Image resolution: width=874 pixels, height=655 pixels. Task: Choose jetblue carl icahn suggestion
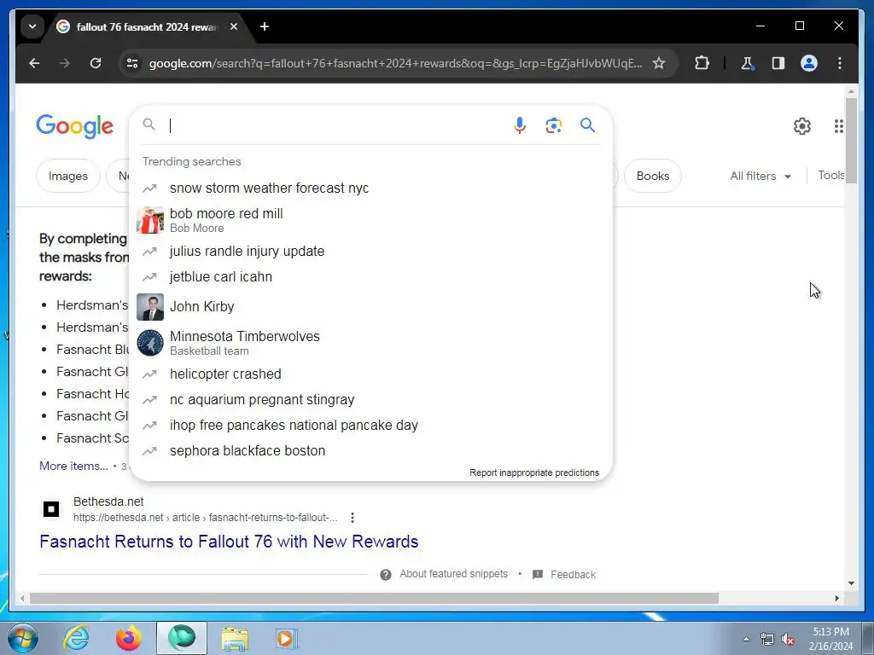point(370,277)
